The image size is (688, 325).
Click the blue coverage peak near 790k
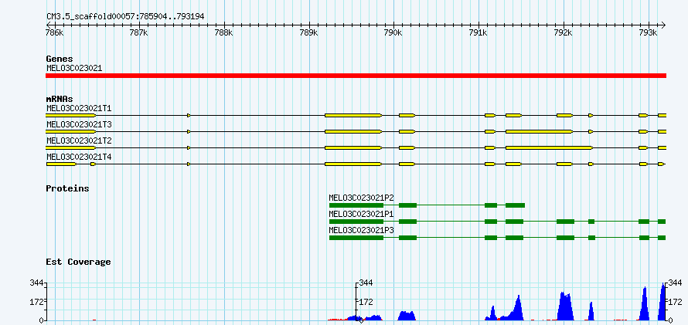pyautogui.click(x=407, y=316)
